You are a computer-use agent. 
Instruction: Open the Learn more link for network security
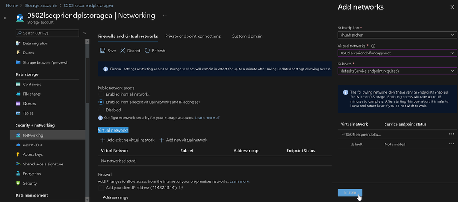coord(207,118)
